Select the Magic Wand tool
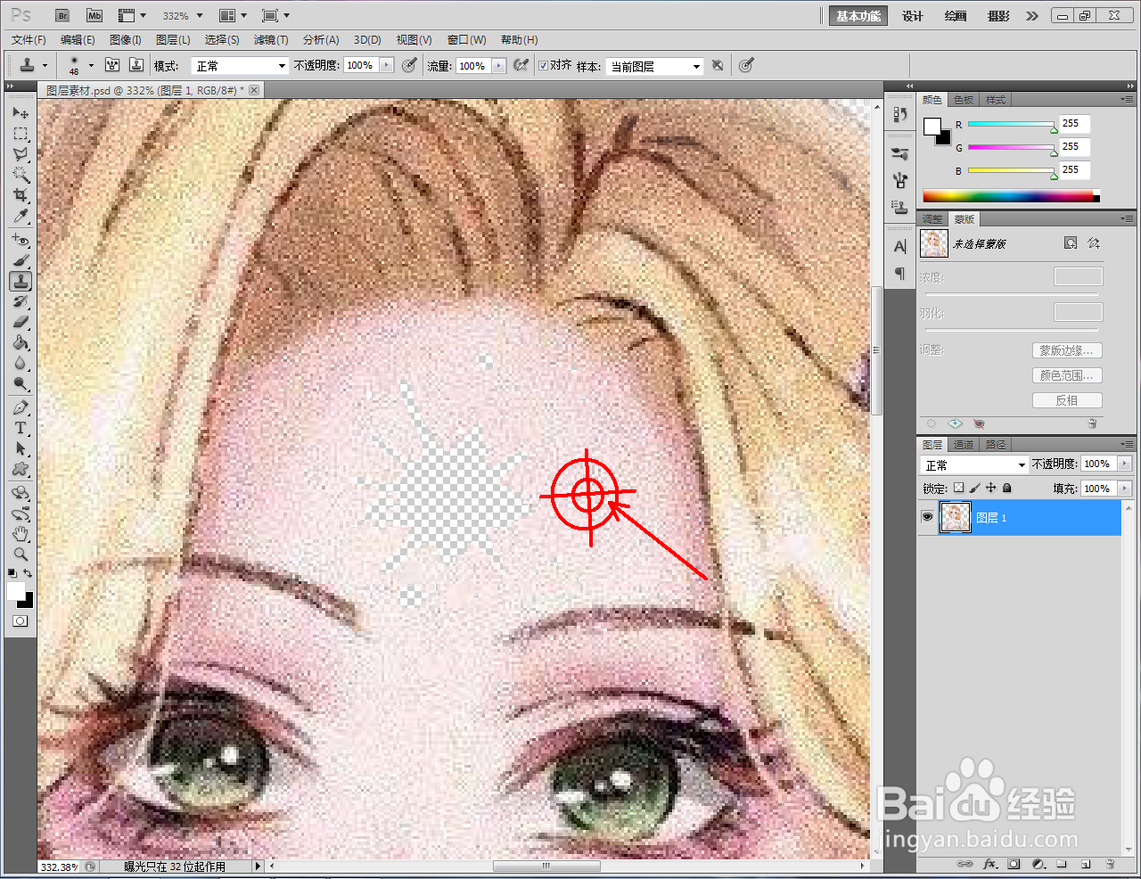 [x=21, y=175]
